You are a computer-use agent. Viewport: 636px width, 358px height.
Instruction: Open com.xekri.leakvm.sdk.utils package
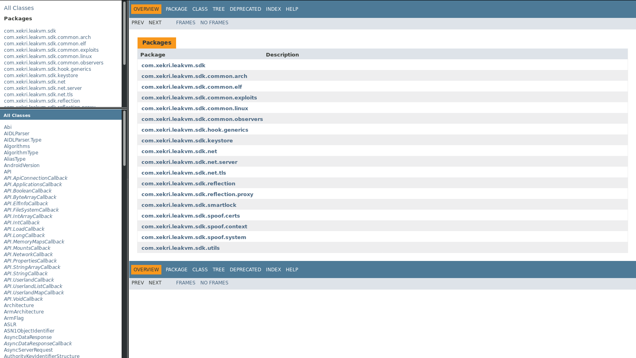click(x=180, y=248)
